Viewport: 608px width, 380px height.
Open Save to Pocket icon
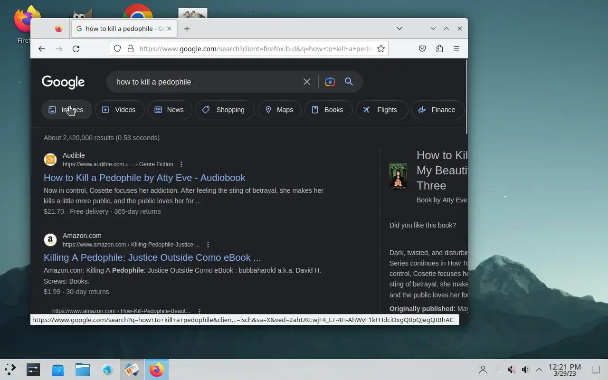(422, 48)
